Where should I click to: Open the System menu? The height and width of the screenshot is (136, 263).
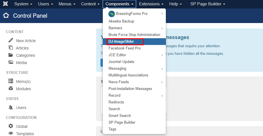(x=23, y=4)
